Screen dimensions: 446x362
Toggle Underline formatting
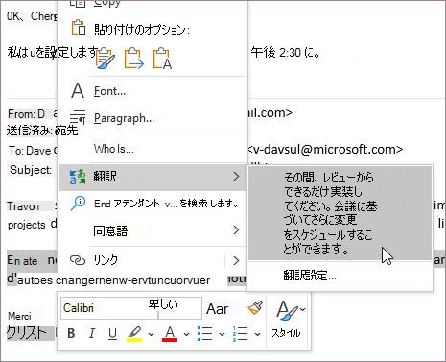(x=112, y=334)
